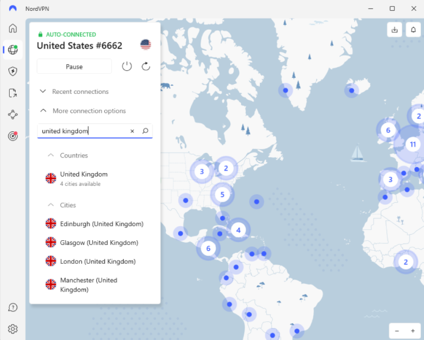This screenshot has width=424, height=340.
Task: Click the Bermuda server dot in Atlantic
Action: 257,201
